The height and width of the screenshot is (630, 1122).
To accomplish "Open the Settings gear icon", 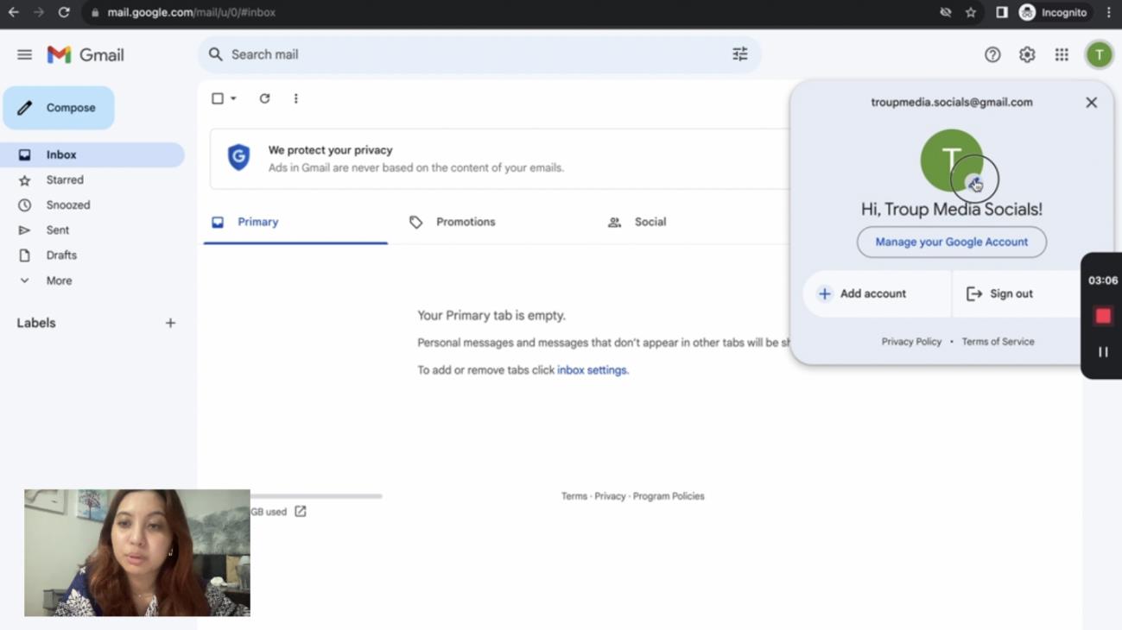I will (1027, 54).
